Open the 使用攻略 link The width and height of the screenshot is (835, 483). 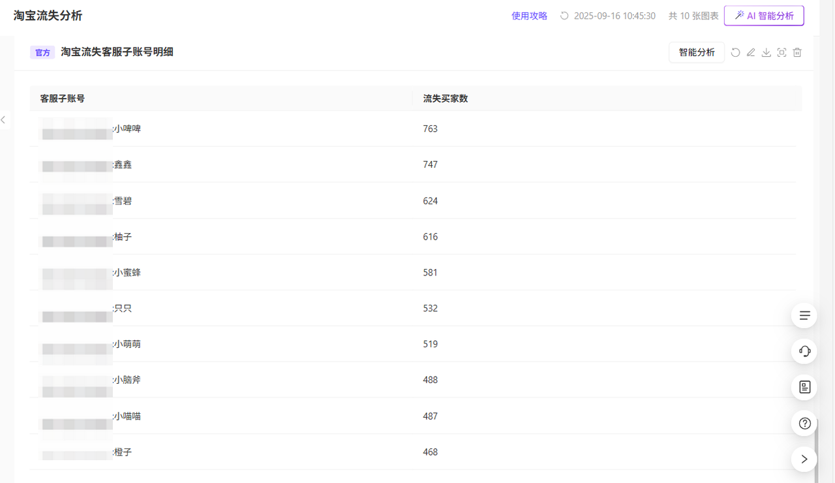click(529, 16)
